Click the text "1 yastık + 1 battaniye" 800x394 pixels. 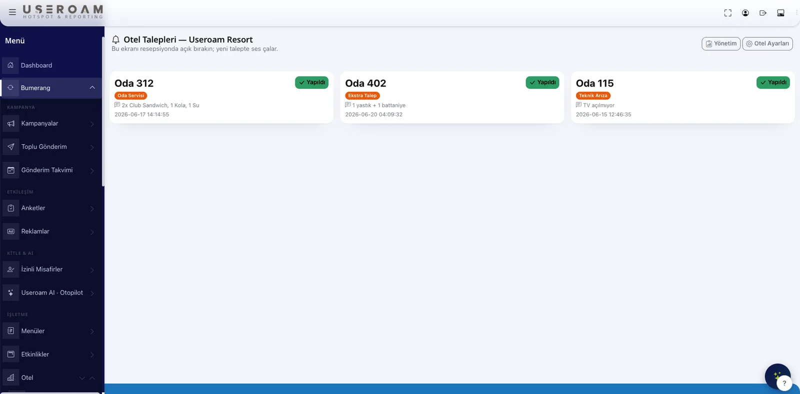379,105
